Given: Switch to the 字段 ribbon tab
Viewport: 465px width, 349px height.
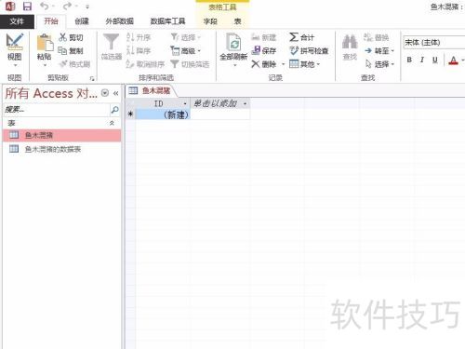Looking at the screenshot, I should click(x=210, y=21).
